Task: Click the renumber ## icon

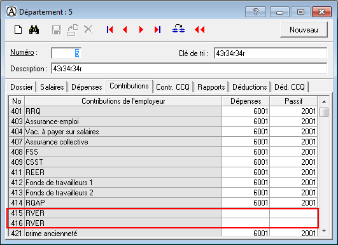Action: coord(178,29)
